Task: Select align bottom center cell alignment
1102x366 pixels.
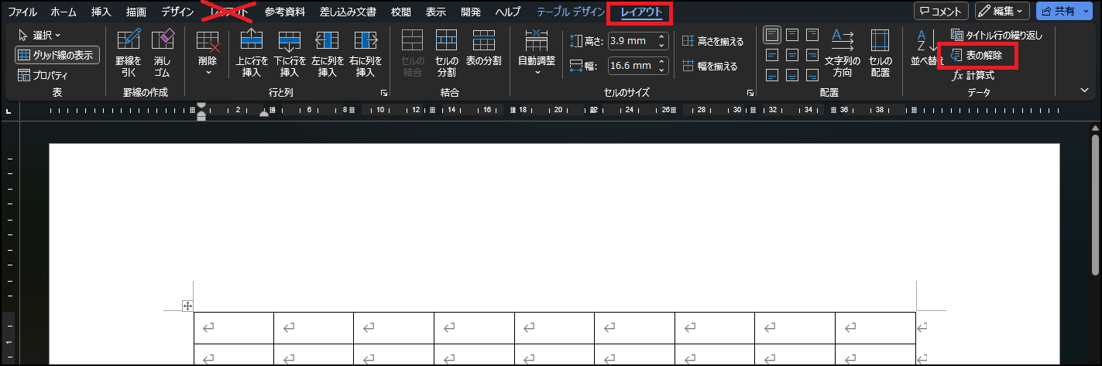Action: click(x=792, y=75)
